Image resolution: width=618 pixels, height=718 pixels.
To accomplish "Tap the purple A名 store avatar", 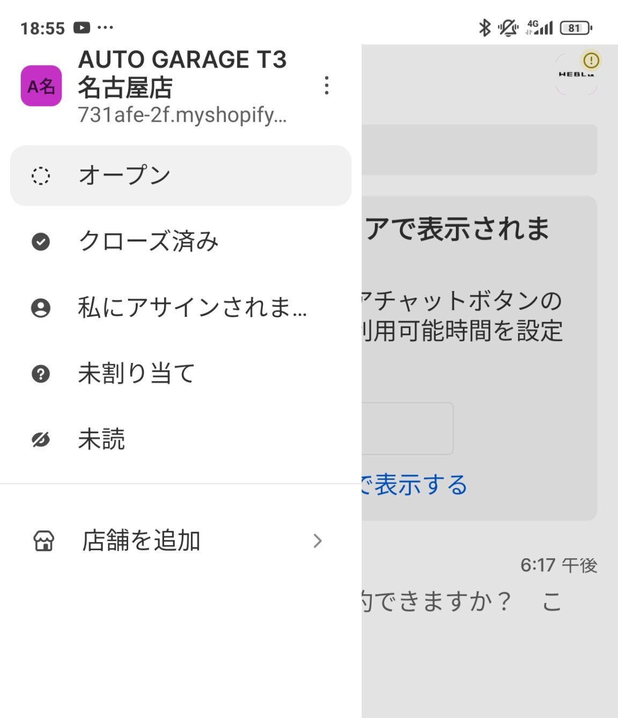I will tap(41, 86).
